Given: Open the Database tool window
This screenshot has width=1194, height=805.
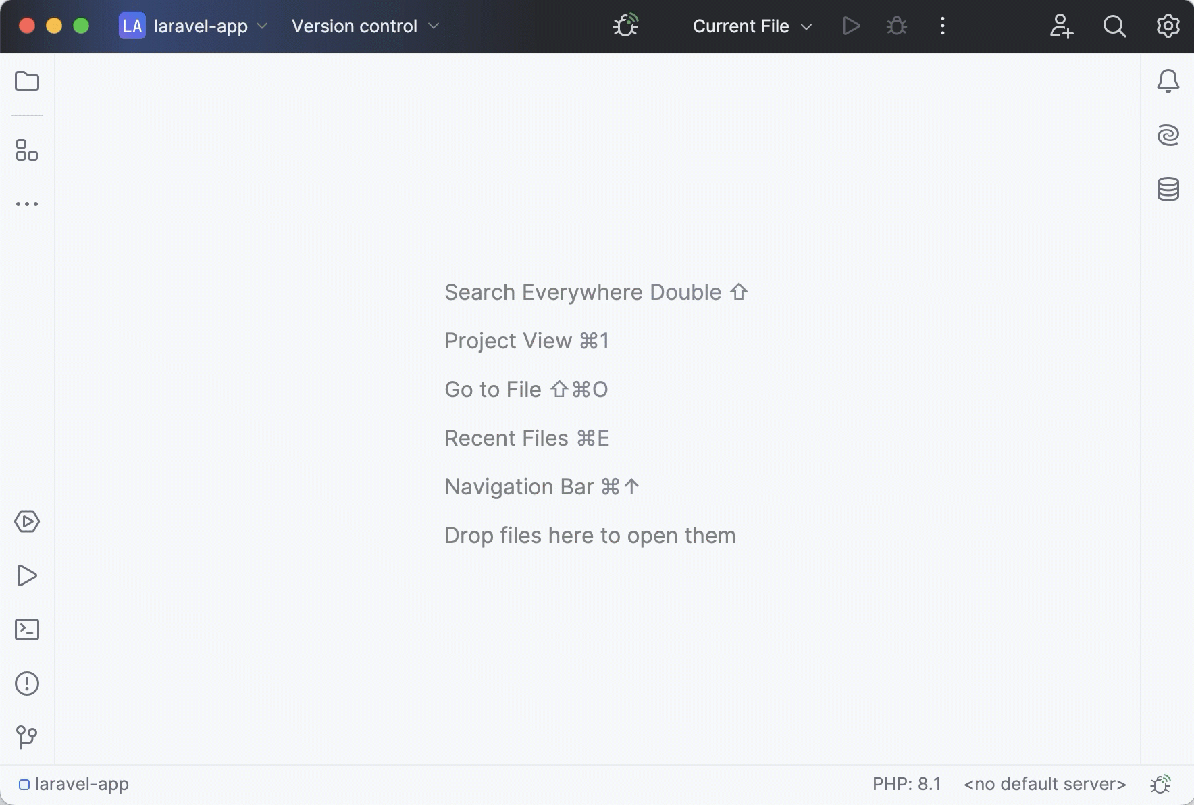Looking at the screenshot, I should (1169, 188).
